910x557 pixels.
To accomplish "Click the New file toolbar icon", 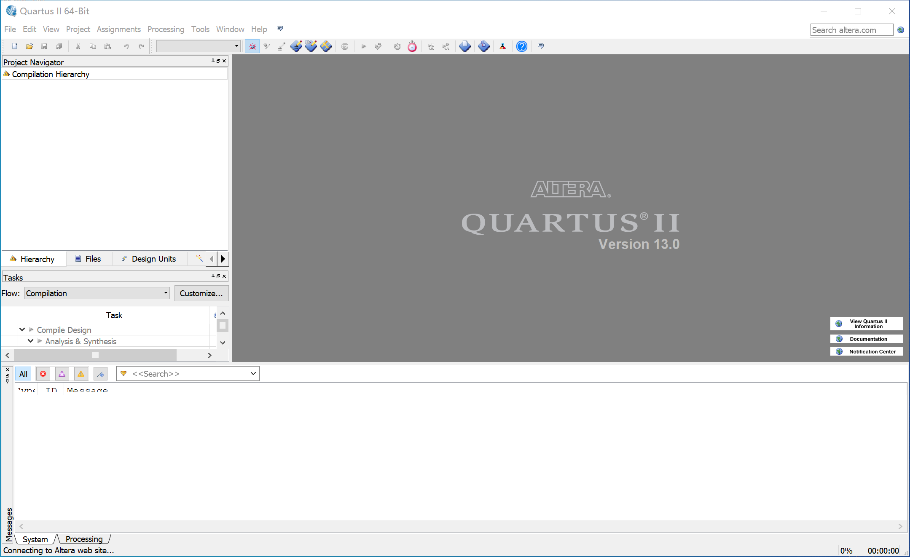I will point(15,46).
